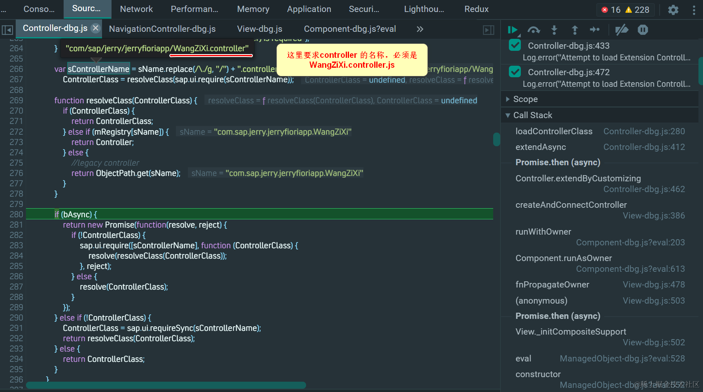This screenshot has height=392, width=703.
Task: Click the Step debugger button
Action: [x=595, y=30]
